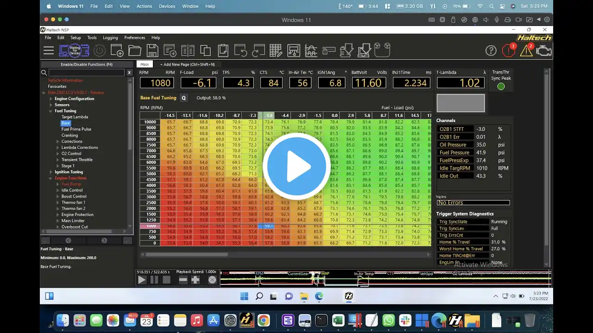This screenshot has height=333, width=593.
Task: Click the Enable/Disable Functions (F4) button
Action: coord(87,64)
